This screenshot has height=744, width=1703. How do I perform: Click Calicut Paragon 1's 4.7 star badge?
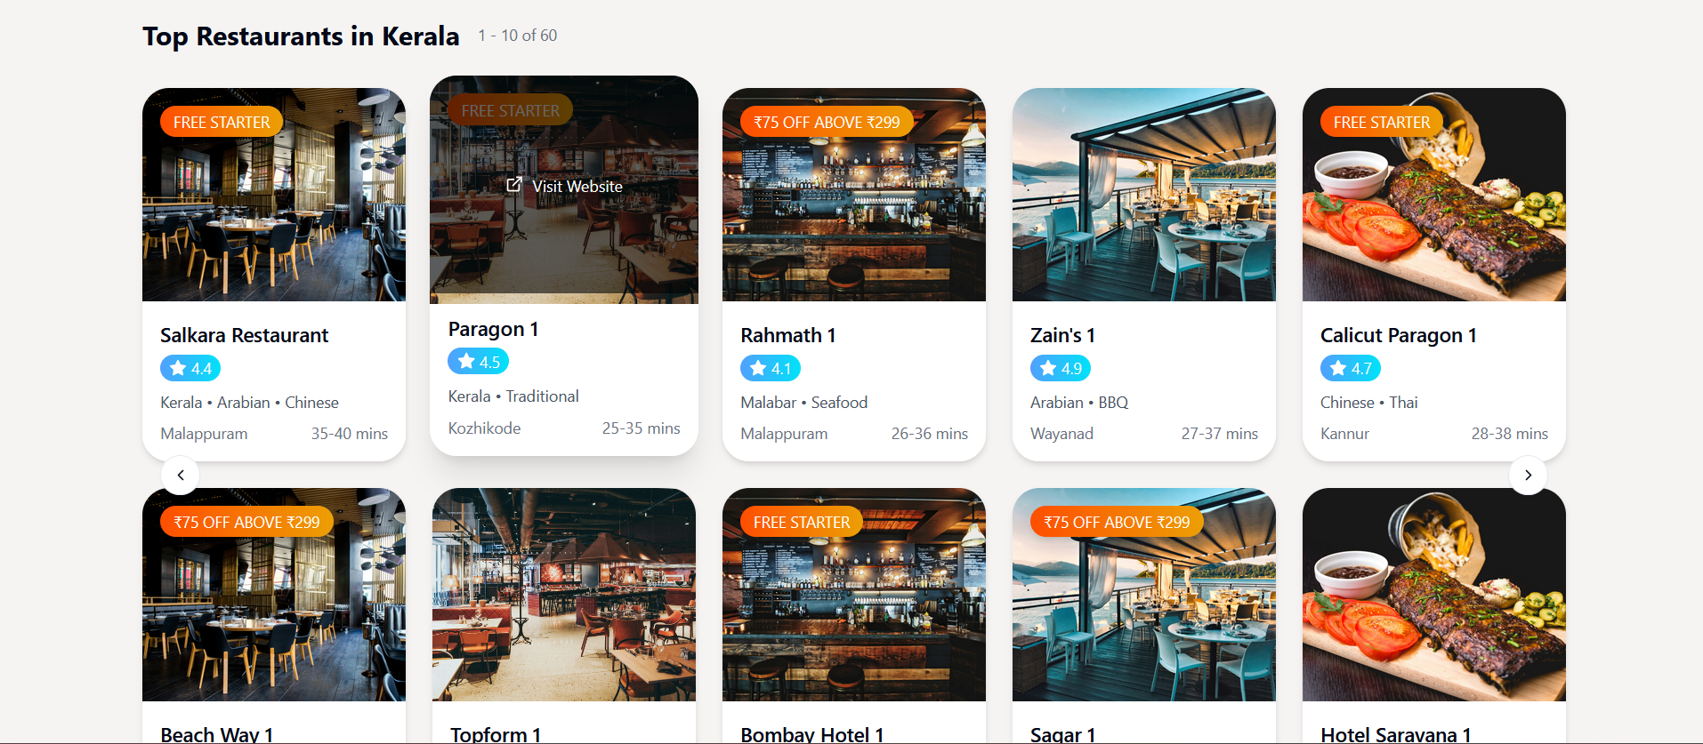click(x=1351, y=368)
